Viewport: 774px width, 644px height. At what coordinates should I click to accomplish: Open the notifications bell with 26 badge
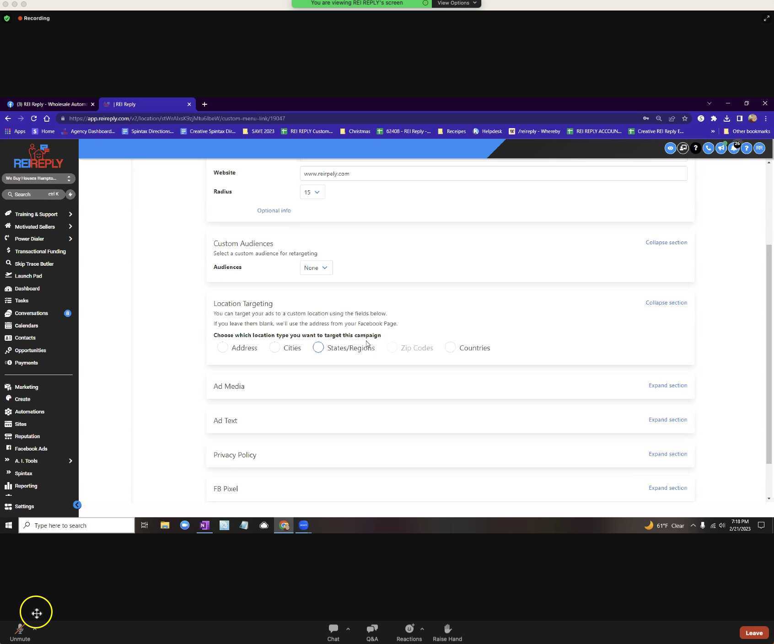coord(734,148)
